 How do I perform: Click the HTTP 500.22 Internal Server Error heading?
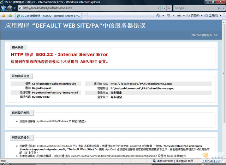pos(59,55)
